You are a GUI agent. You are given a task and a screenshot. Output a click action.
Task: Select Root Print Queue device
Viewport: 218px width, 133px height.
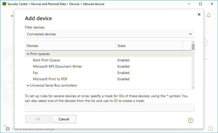point(108,60)
